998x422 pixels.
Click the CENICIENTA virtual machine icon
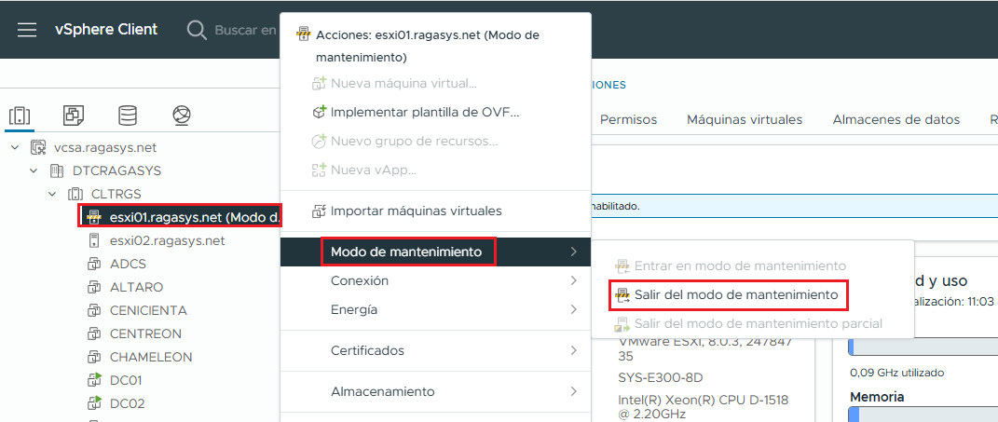[x=94, y=310]
